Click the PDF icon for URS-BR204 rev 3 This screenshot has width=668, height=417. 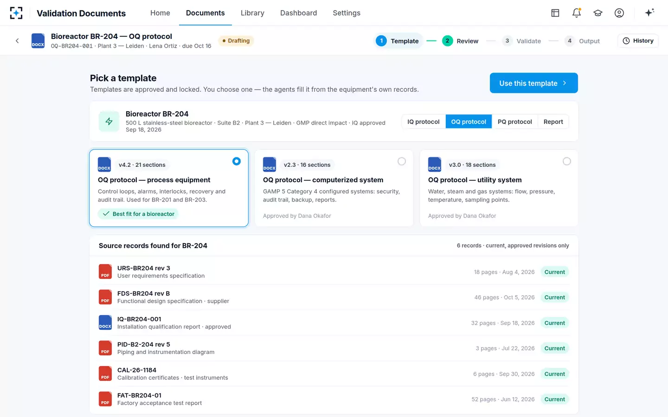click(105, 272)
